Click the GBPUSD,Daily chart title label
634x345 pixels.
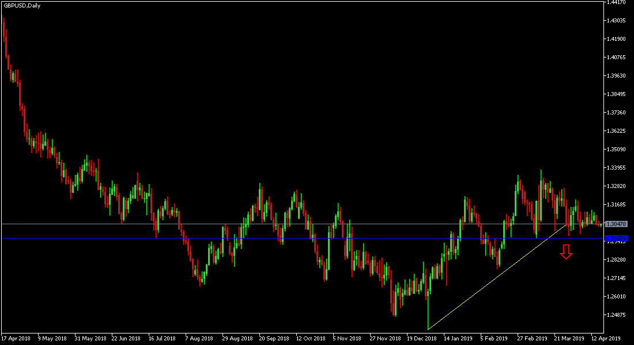22,5
